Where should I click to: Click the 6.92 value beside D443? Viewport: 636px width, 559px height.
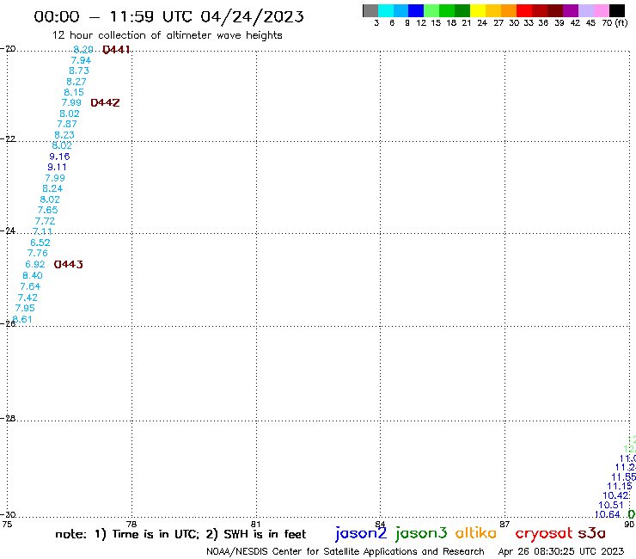coord(35,264)
